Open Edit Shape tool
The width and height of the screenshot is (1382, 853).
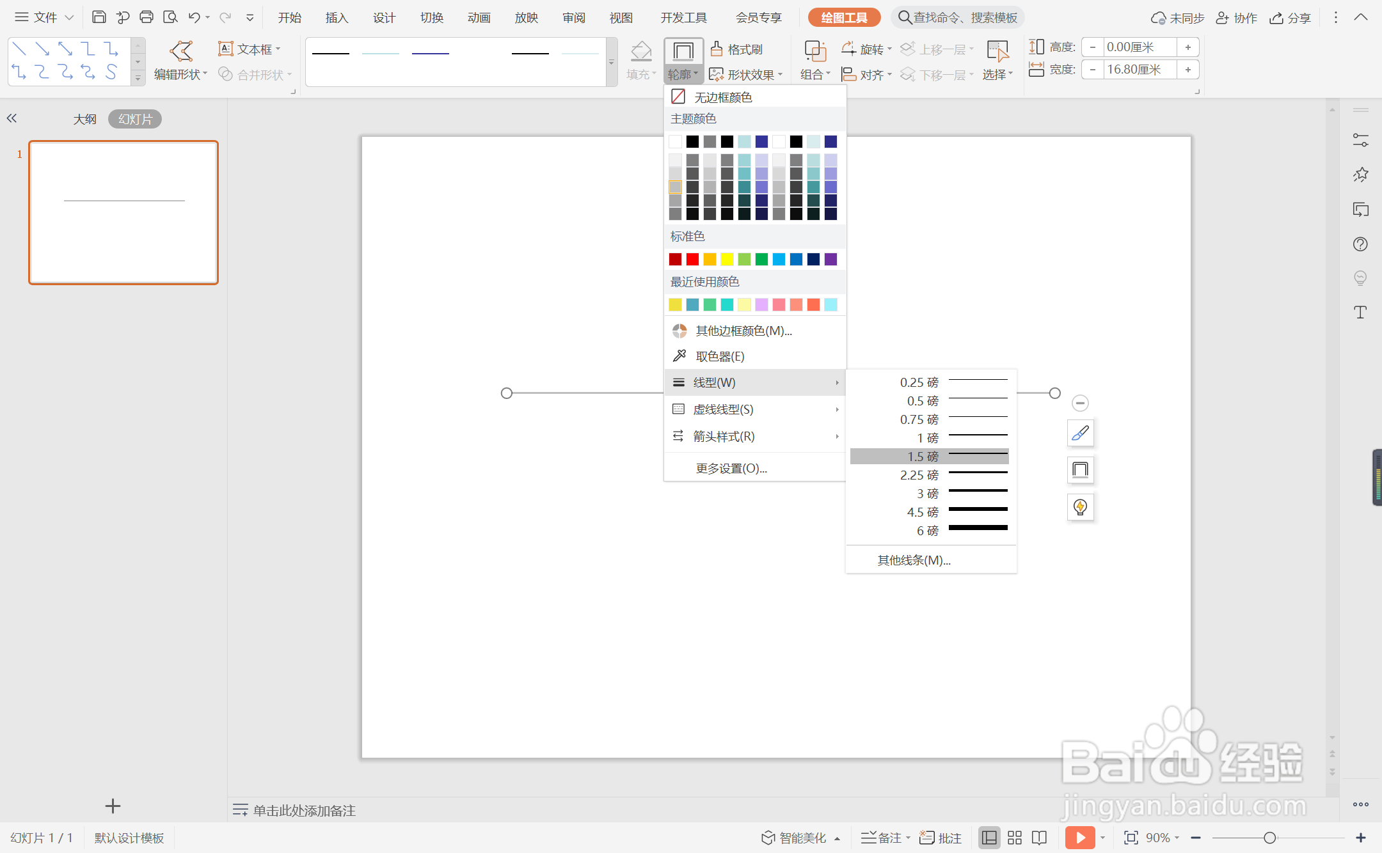click(181, 61)
